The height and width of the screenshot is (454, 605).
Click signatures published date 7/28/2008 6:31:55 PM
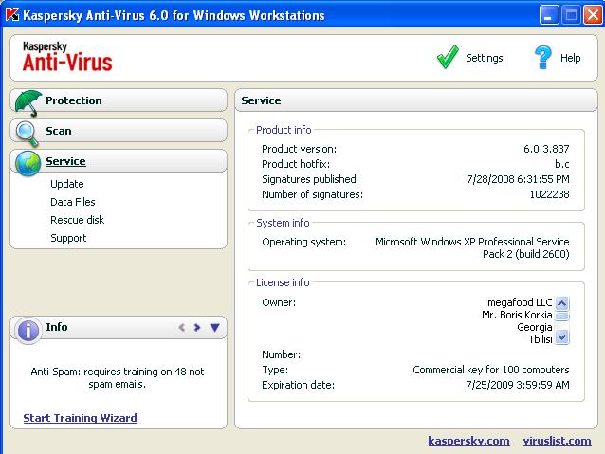[x=518, y=179]
